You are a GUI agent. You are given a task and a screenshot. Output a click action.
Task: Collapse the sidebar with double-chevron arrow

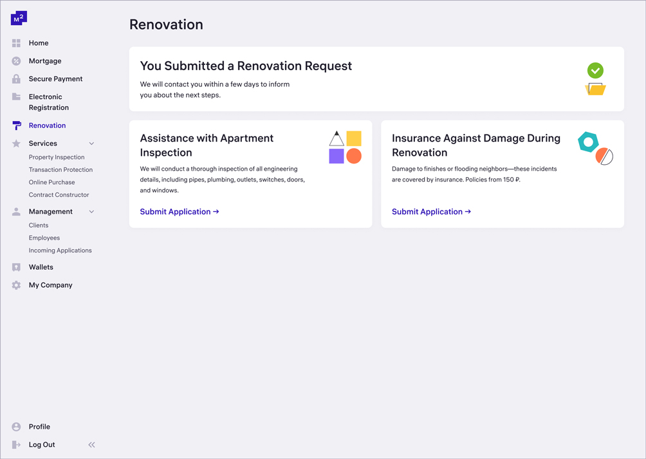(x=91, y=445)
